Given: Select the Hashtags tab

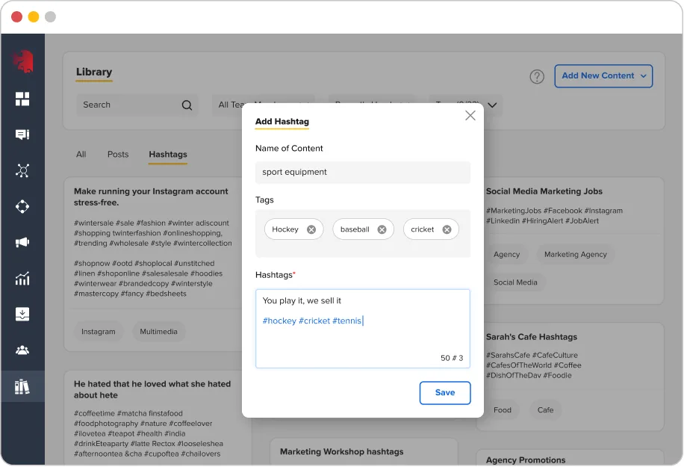Looking at the screenshot, I should (x=168, y=155).
